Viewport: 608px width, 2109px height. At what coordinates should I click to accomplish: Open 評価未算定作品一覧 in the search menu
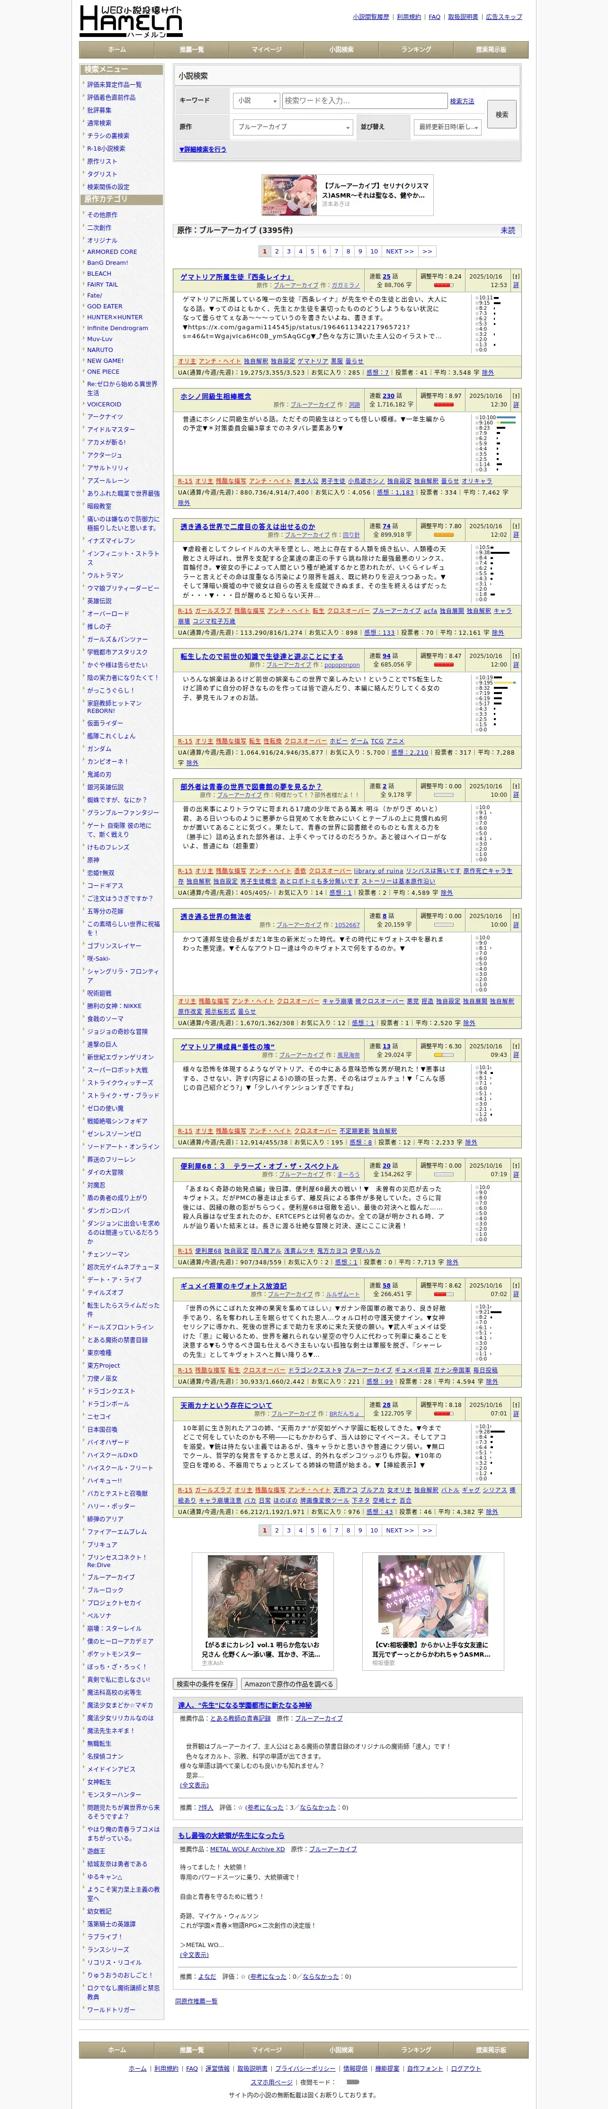pos(115,85)
